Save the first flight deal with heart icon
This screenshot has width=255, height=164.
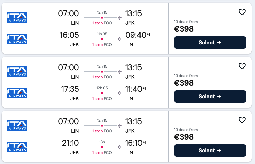(x=242, y=12)
